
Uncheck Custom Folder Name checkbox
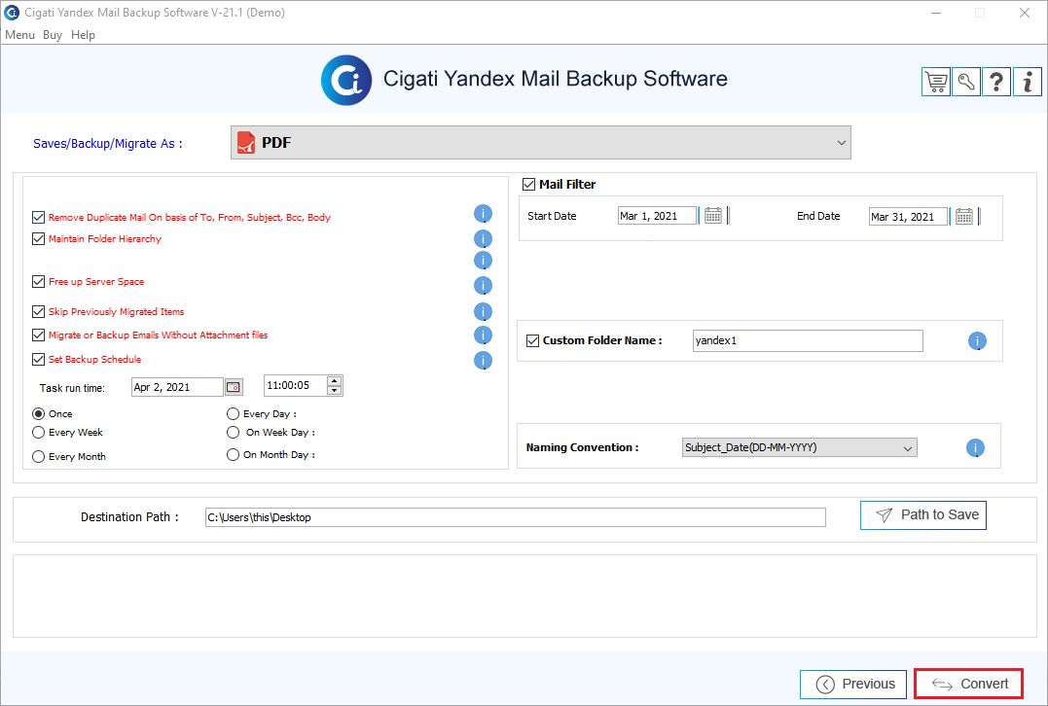click(x=532, y=340)
